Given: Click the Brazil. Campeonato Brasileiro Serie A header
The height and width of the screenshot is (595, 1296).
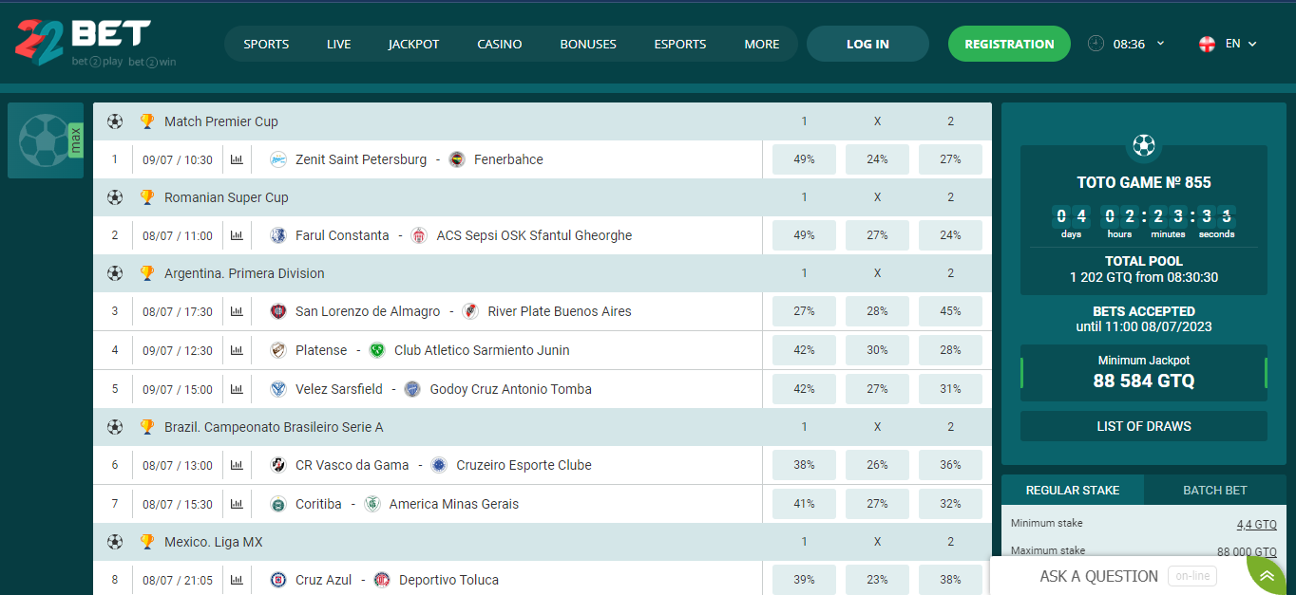Looking at the screenshot, I should 274,427.
